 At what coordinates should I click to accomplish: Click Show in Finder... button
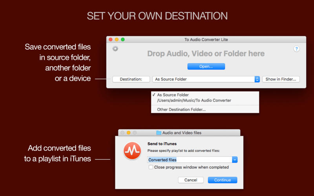click(x=281, y=79)
